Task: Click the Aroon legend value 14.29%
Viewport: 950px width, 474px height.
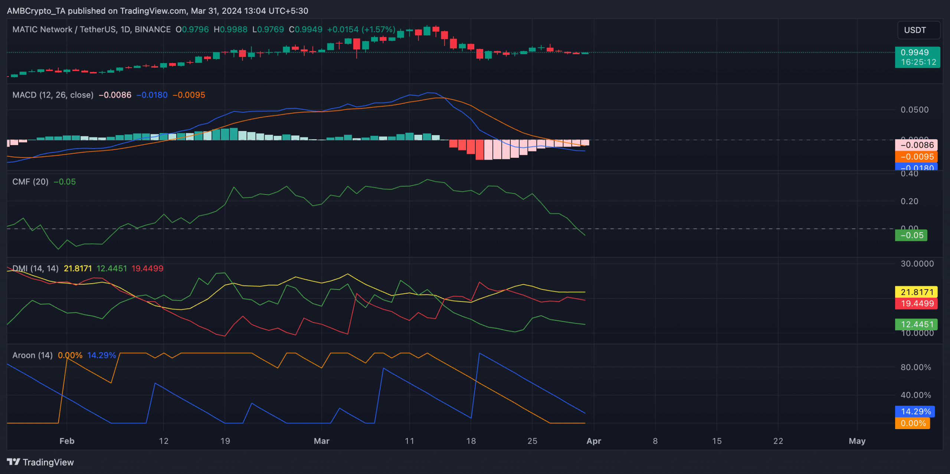Action: pyautogui.click(x=101, y=355)
